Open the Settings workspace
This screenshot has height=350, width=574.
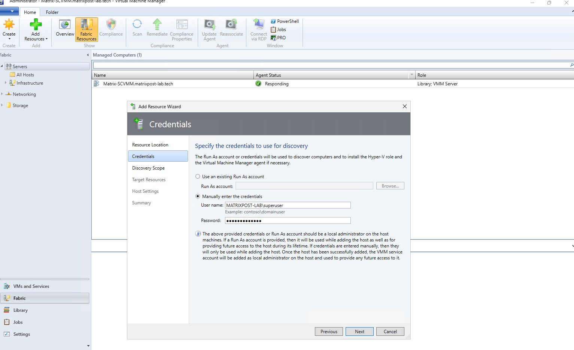[x=45, y=334]
